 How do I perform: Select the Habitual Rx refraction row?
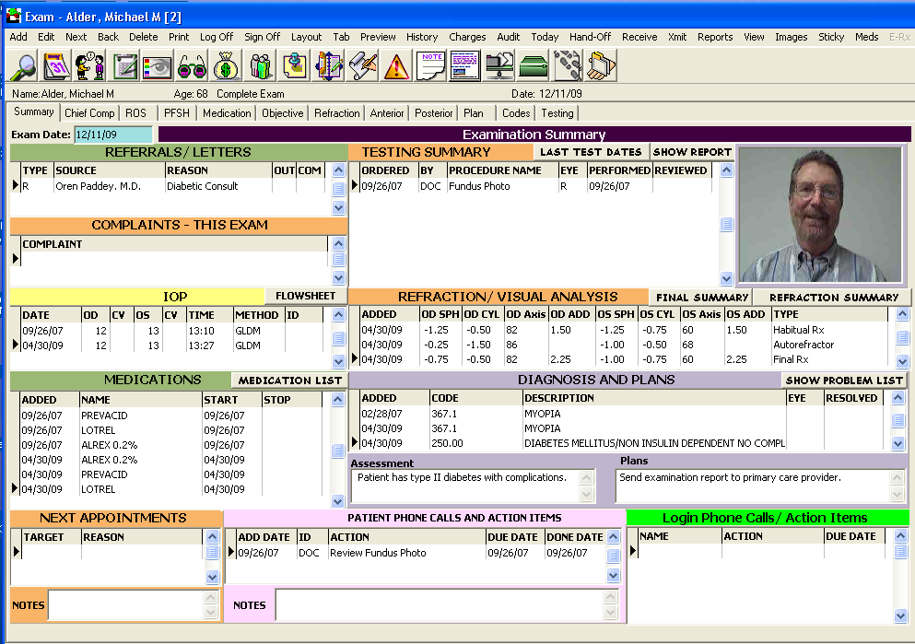623,330
